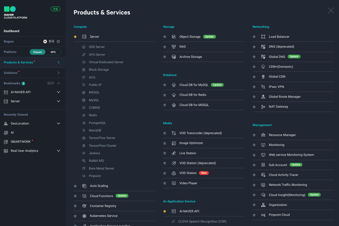The image size is (339, 226).
Task: Click the 콘솔 console badge
Action: pos(55,9)
